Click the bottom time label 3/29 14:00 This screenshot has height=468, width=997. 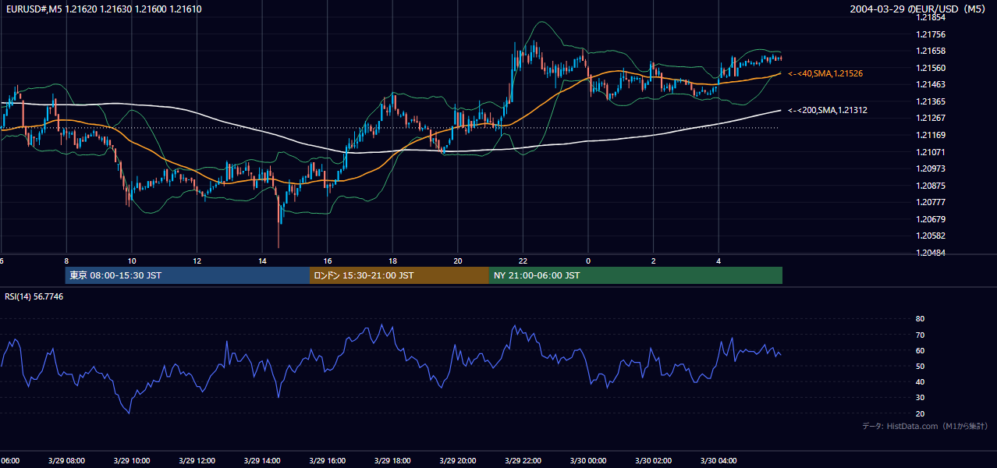click(262, 461)
